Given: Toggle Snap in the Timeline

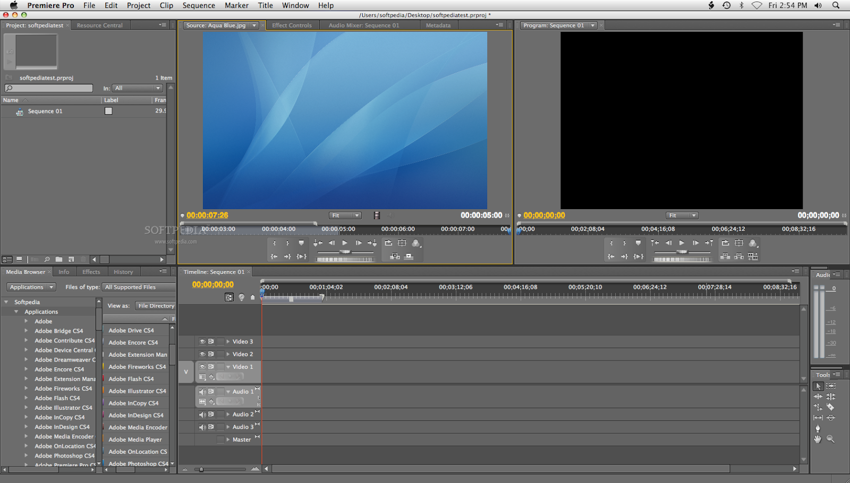Looking at the screenshot, I should click(229, 297).
